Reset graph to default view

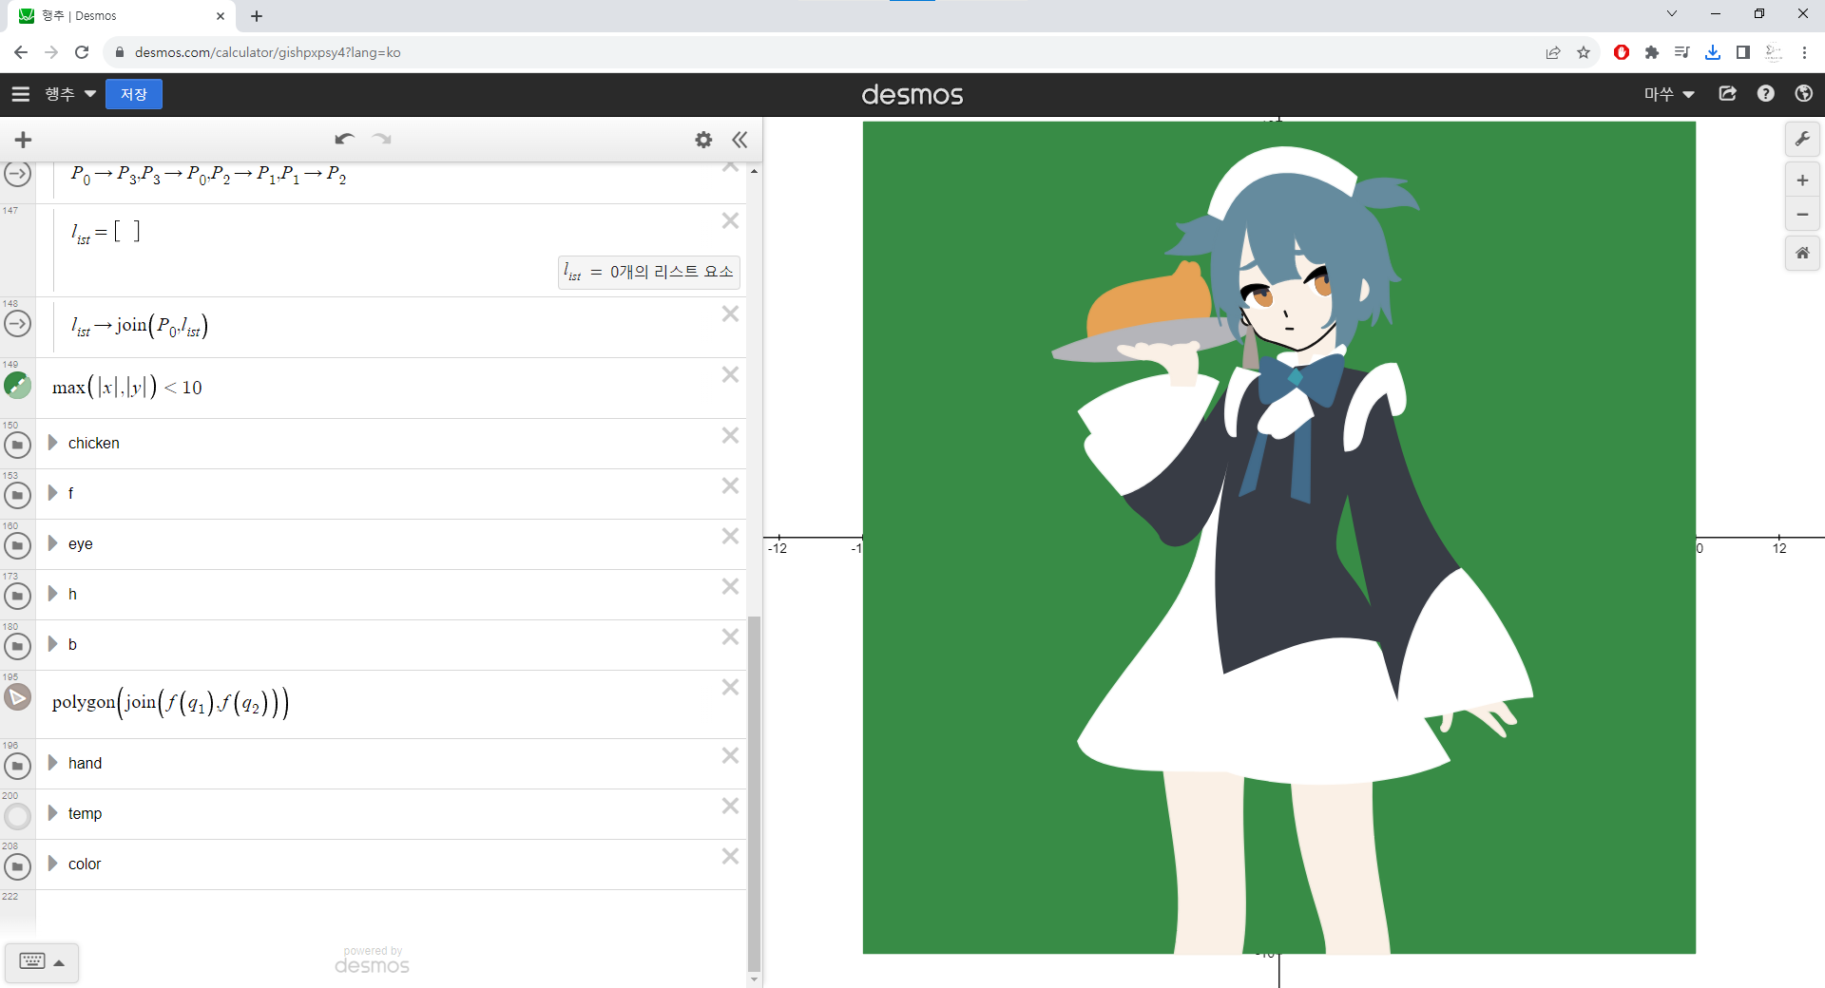1802,253
